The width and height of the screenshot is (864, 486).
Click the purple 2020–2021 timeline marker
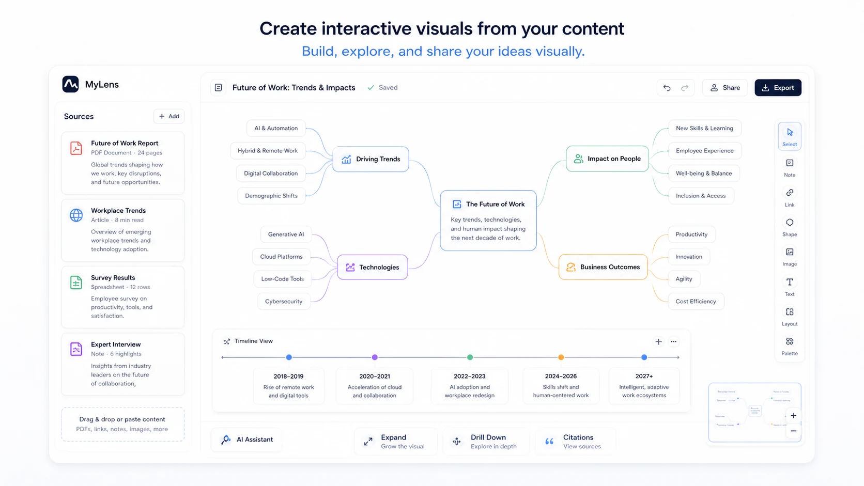coord(375,357)
